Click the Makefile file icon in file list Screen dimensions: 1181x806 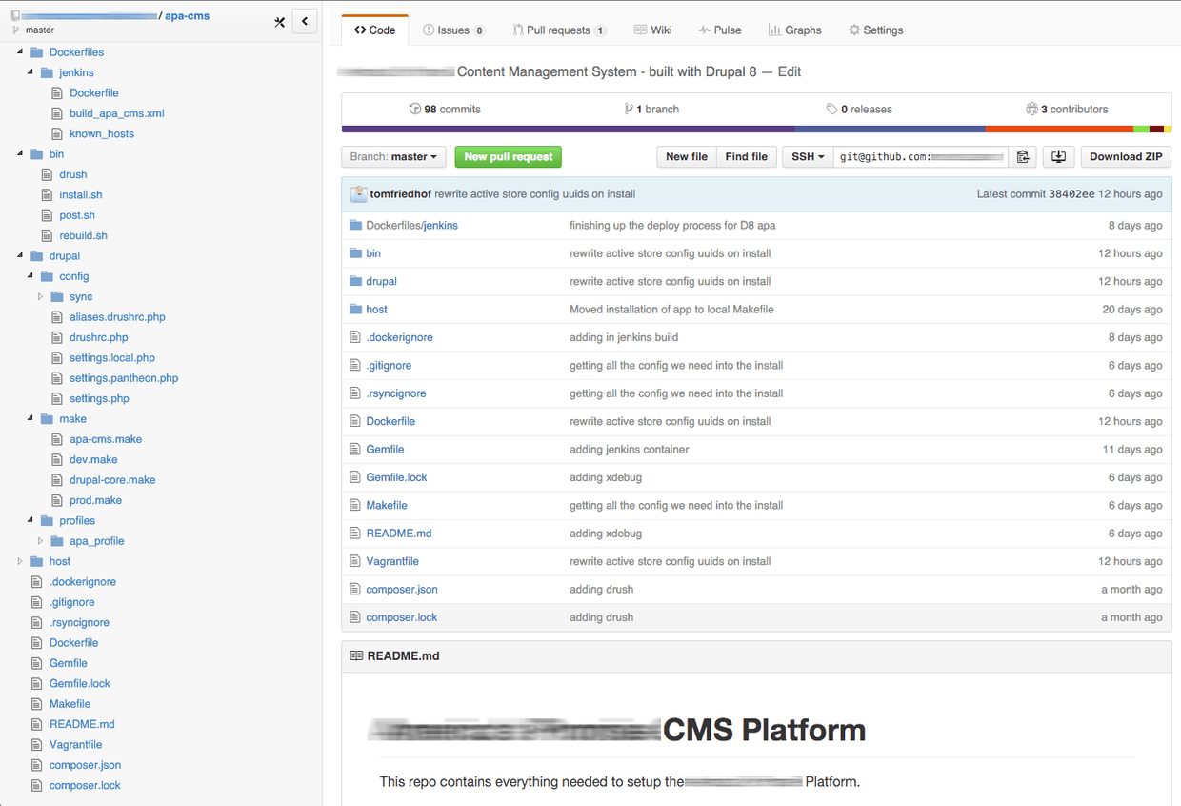pos(356,506)
